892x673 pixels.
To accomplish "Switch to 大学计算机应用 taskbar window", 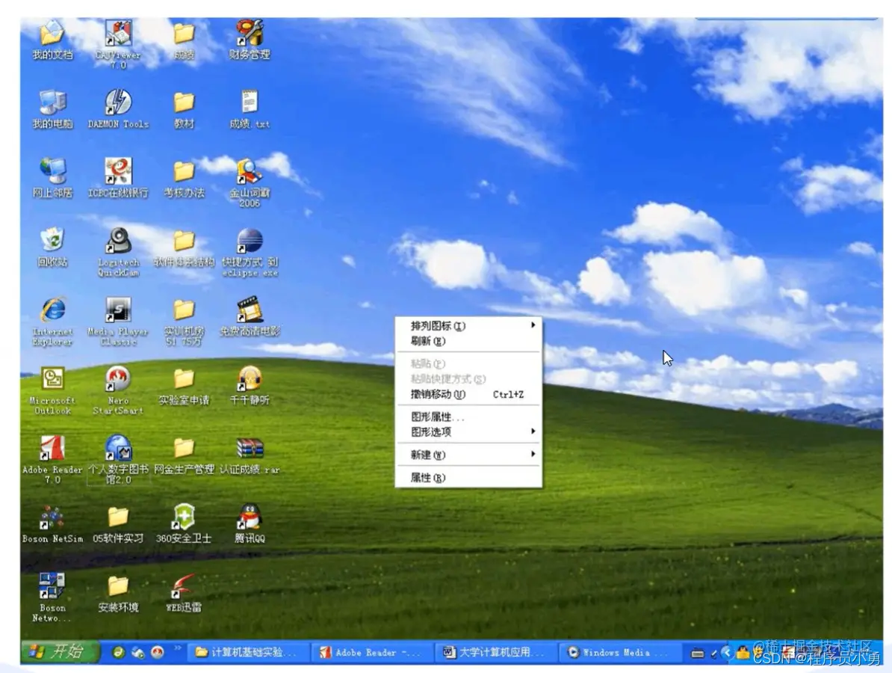I will [495, 652].
